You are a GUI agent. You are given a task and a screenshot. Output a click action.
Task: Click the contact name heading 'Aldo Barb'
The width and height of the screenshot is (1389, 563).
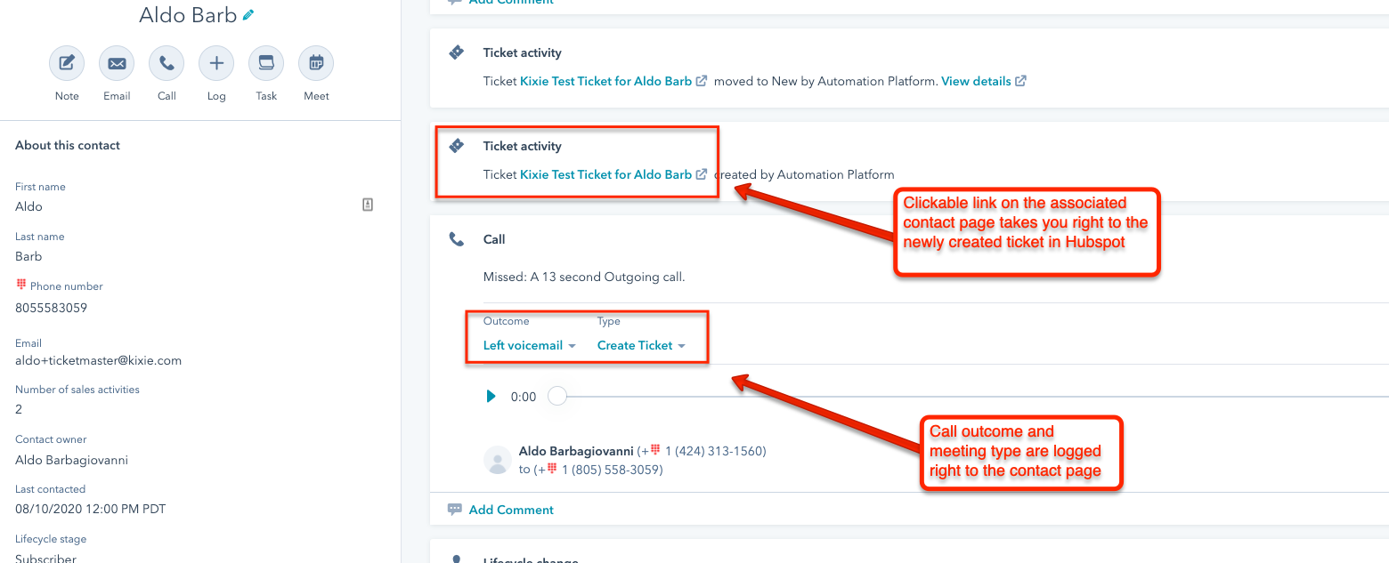click(188, 15)
